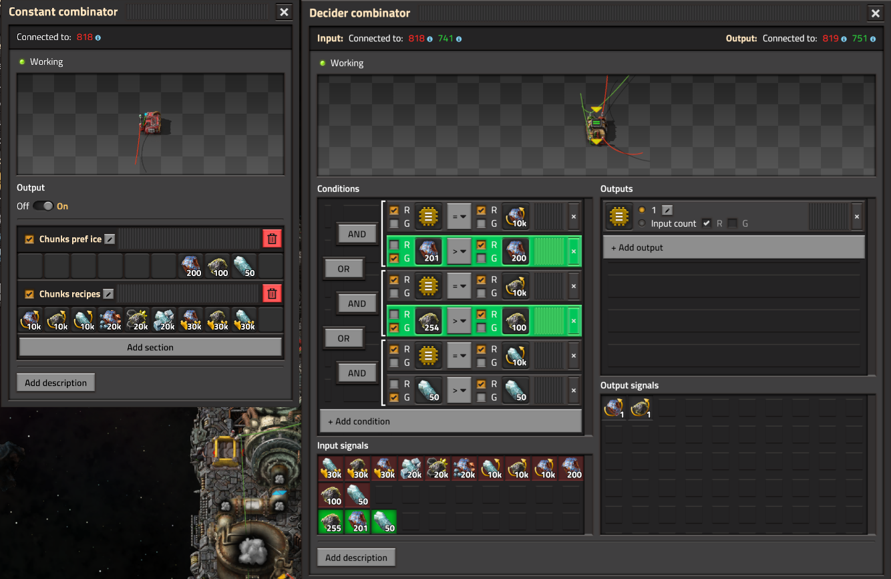The height and width of the screenshot is (579, 891).
Task: Select advanced oxide crushing 20k slot in Chunks recipes
Action: coord(164,320)
